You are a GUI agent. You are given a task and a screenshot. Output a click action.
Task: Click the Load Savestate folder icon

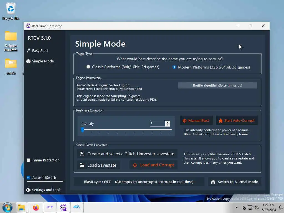click(x=82, y=165)
